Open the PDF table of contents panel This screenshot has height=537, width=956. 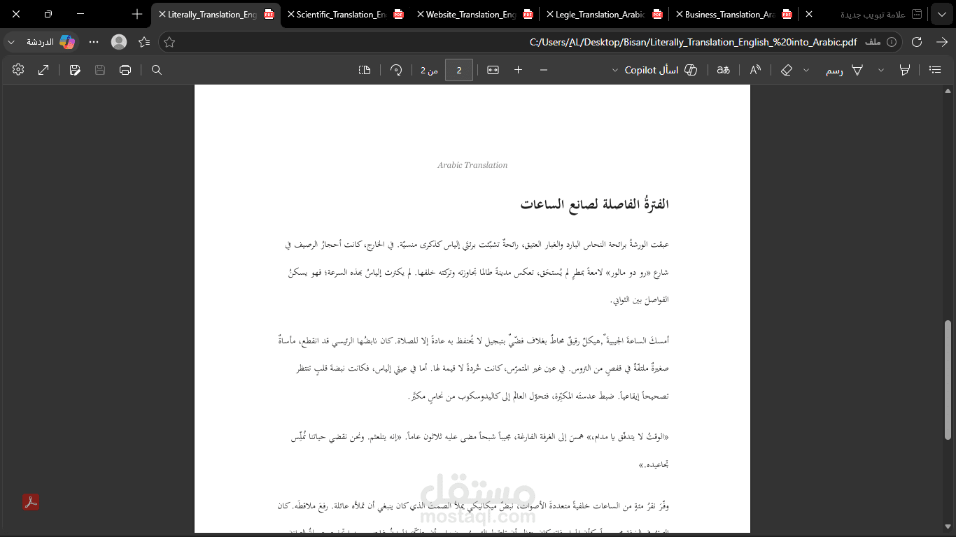(x=934, y=70)
